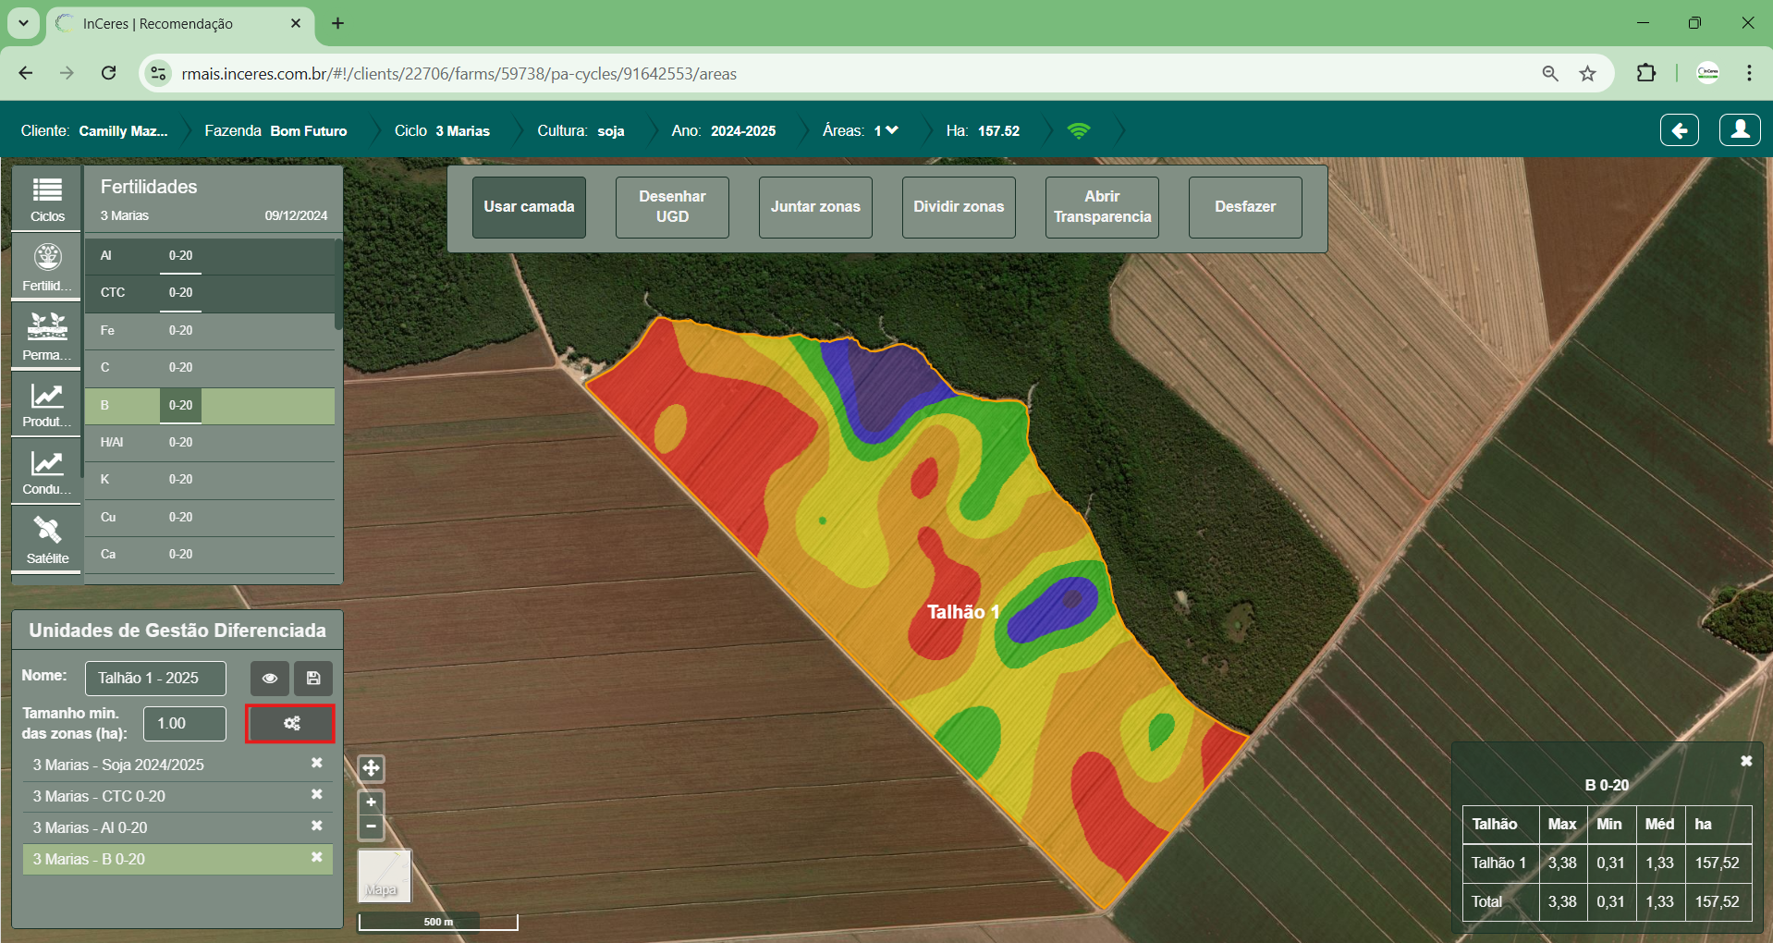This screenshot has width=1773, height=943.
Task: Select the Fe 0-20 fertility layer
Action: (x=210, y=331)
